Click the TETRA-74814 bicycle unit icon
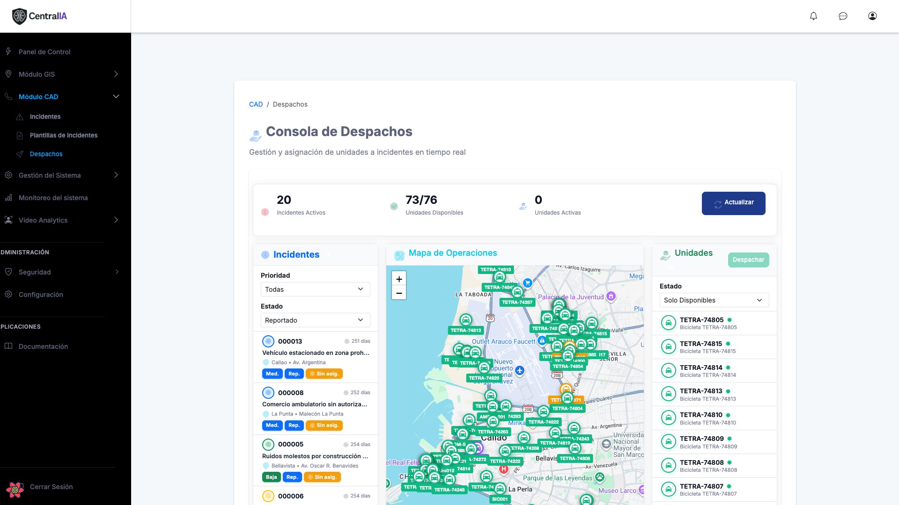This screenshot has width=899, height=505. click(x=668, y=371)
